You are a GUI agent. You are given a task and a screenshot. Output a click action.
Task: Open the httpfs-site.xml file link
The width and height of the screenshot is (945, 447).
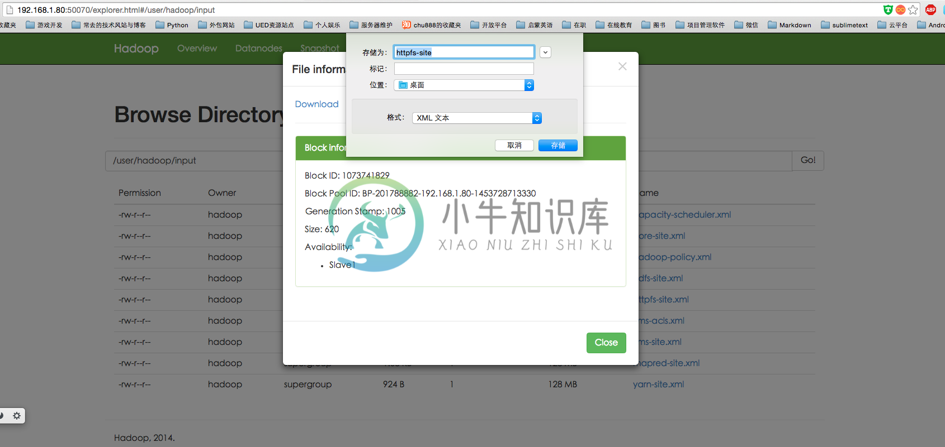point(664,300)
